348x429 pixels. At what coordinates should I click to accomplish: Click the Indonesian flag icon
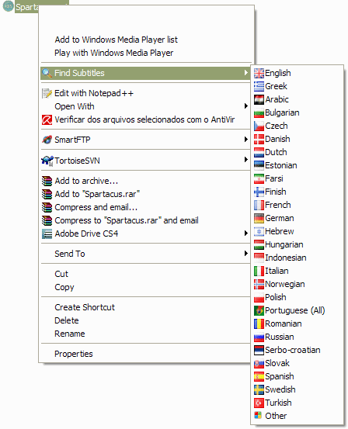(259, 258)
